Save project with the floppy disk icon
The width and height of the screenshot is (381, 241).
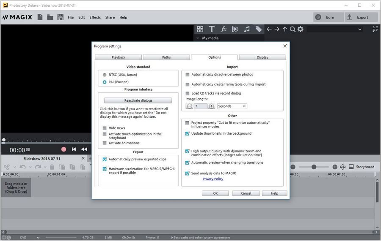coord(61,17)
